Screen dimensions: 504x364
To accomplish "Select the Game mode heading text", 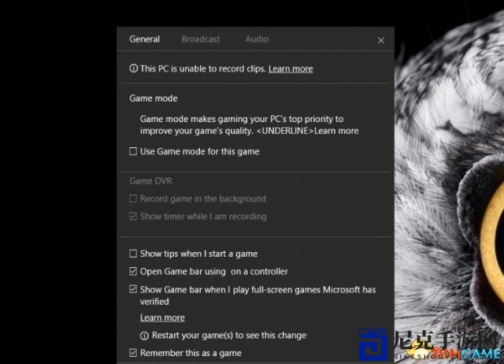I will [154, 98].
